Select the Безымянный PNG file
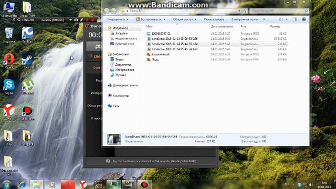The image size is (336, 189). pyautogui.click(x=160, y=54)
